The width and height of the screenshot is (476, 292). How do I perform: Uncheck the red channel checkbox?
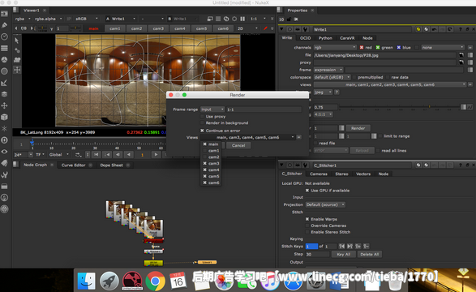tap(362, 47)
